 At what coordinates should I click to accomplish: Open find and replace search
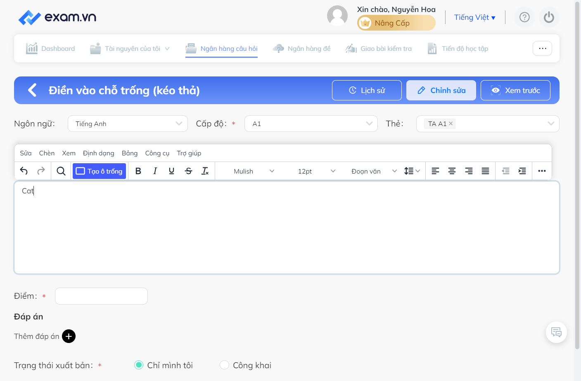[x=61, y=171]
